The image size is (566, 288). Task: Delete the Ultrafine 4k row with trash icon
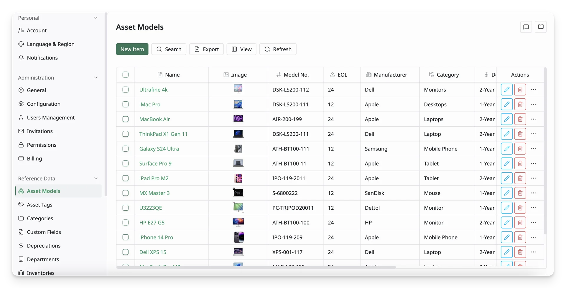[520, 90]
